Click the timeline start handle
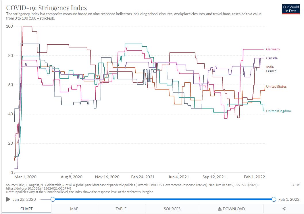The image size is (304, 214). 53,199
